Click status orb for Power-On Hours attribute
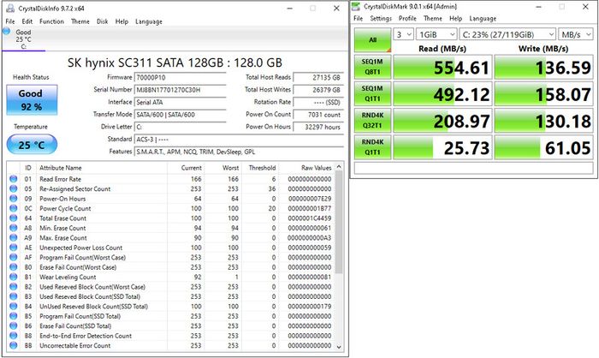 [14, 199]
